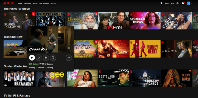The image size is (198, 98).
Task: Open Trending Now row title
Action: point(13,37)
